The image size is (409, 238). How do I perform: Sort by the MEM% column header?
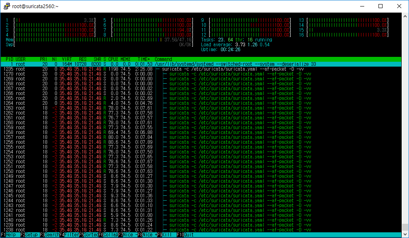click(x=125, y=59)
